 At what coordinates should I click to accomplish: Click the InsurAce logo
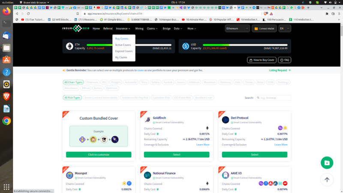click(x=76, y=28)
